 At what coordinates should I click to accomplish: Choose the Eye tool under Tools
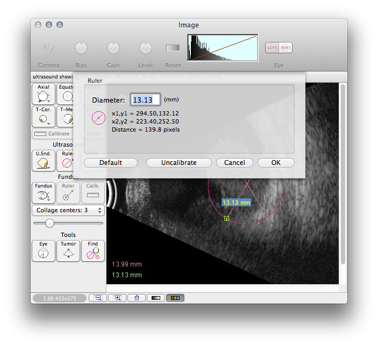(x=44, y=251)
